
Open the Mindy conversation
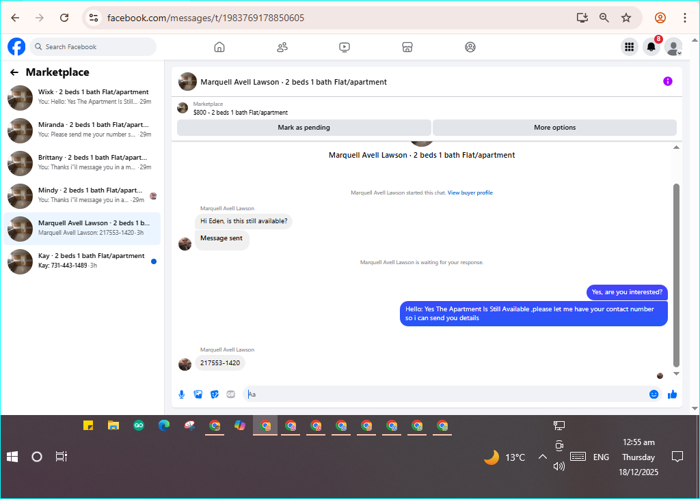[82, 196]
